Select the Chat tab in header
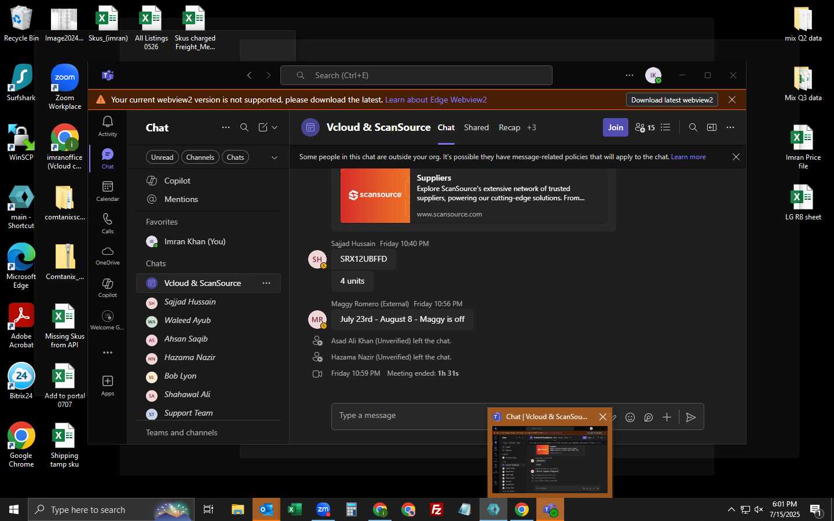This screenshot has width=834, height=521. (446, 127)
